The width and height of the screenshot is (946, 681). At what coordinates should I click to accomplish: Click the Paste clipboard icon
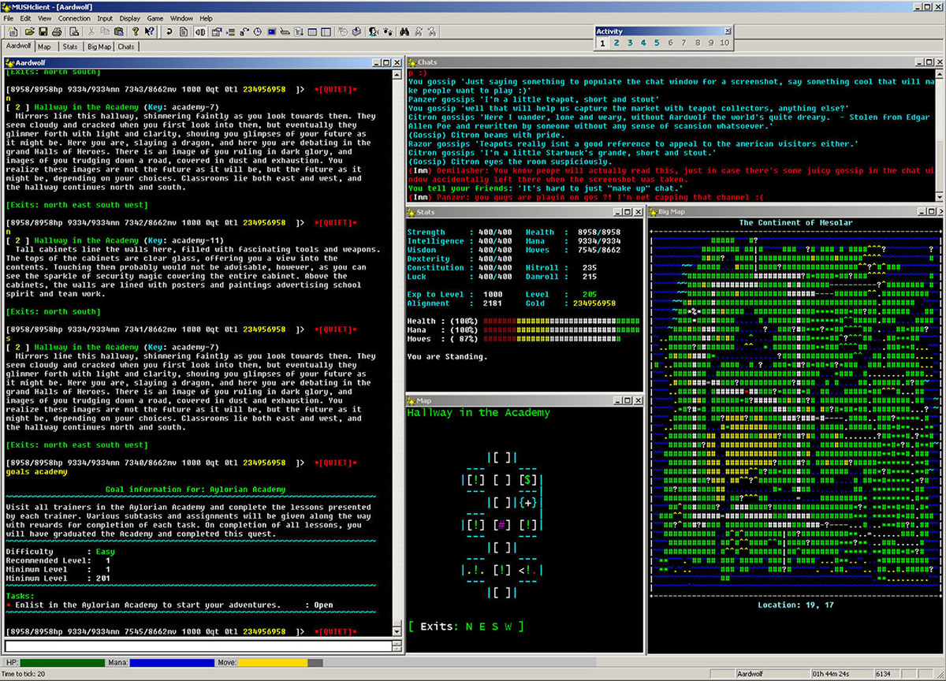[x=118, y=32]
